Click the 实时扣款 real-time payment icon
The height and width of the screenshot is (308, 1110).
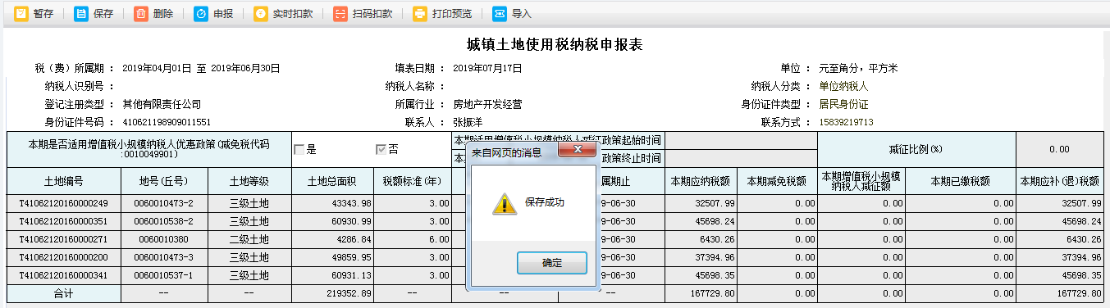[260, 14]
